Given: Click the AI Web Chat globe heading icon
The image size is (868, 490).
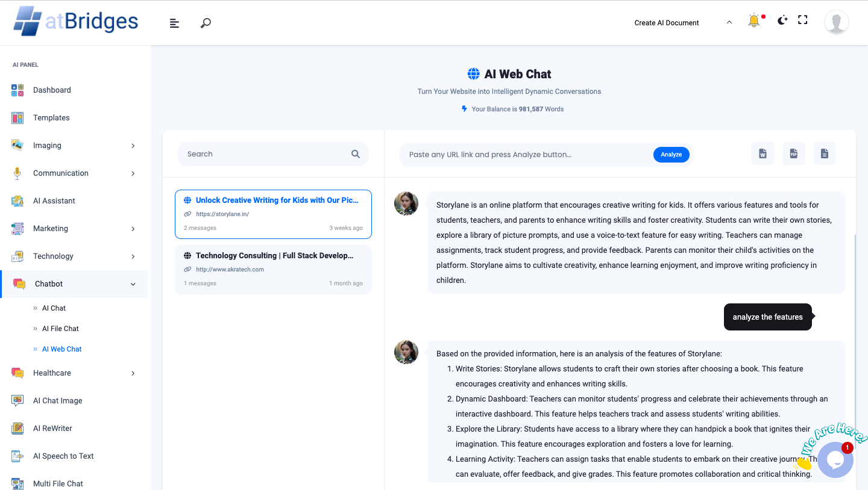Looking at the screenshot, I should pyautogui.click(x=474, y=74).
